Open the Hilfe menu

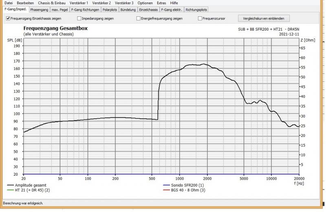coord(174,3)
